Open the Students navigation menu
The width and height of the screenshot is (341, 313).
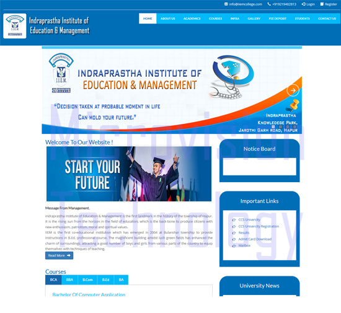tap(302, 19)
